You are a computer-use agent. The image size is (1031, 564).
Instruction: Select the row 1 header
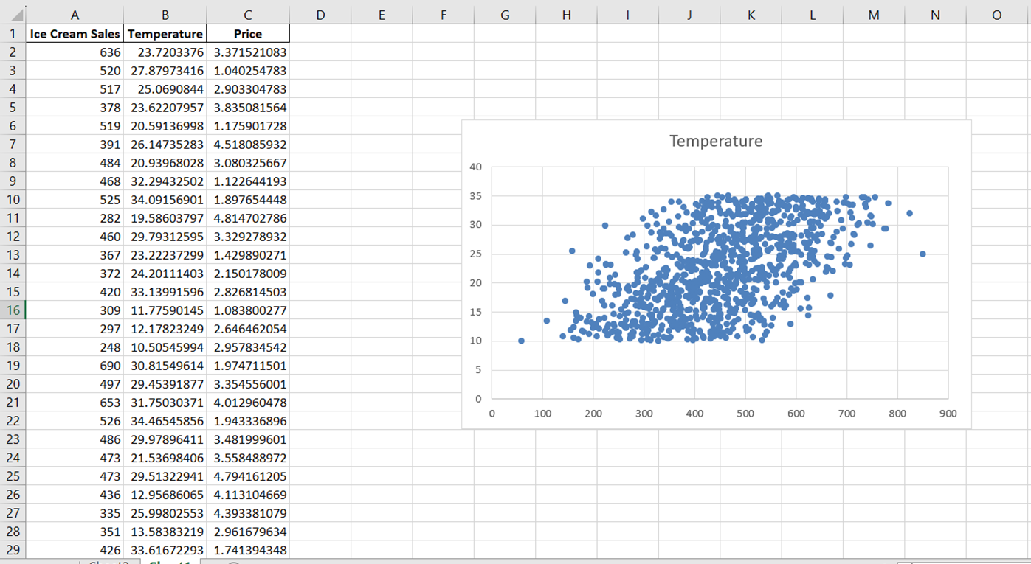pos(13,33)
